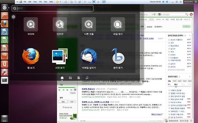This screenshot has height=123, width=198.
Task: Click the Firefox search magnifier icon
Action: point(186,14)
